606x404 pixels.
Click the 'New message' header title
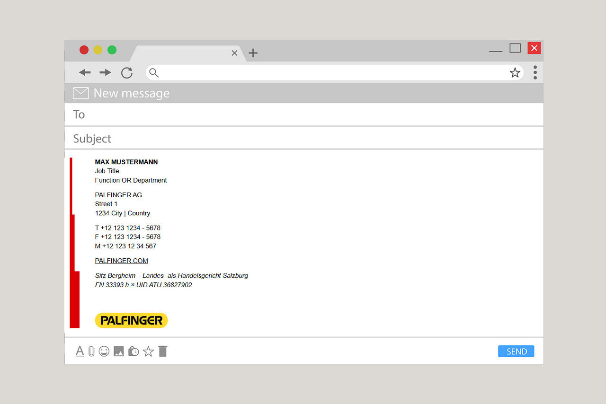tap(132, 93)
